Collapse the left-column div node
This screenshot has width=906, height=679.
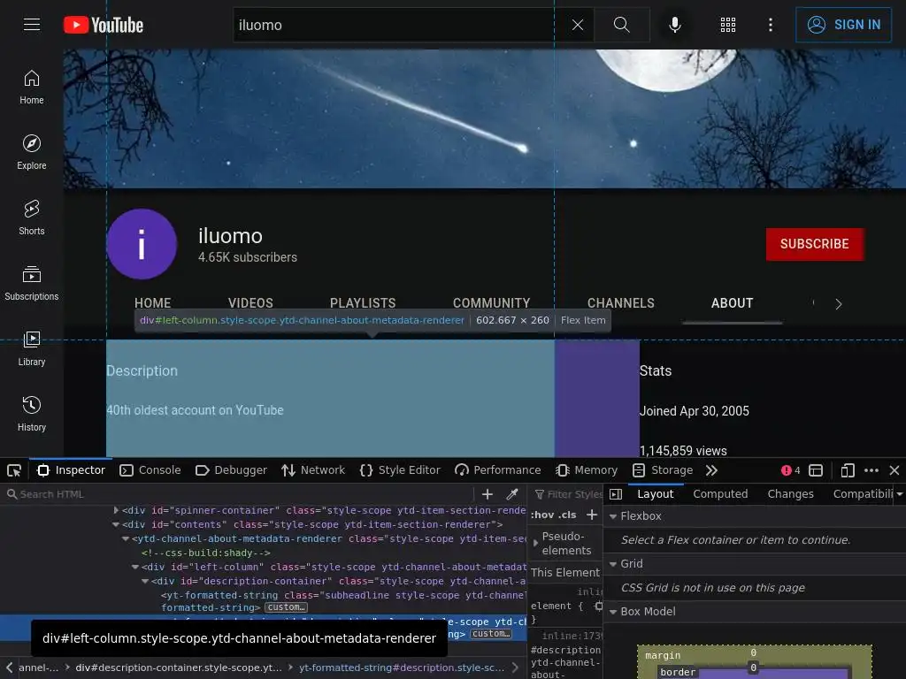click(x=135, y=567)
